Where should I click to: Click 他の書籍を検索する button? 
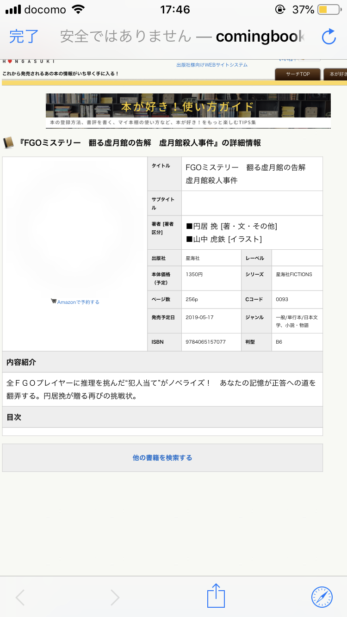pos(162,458)
